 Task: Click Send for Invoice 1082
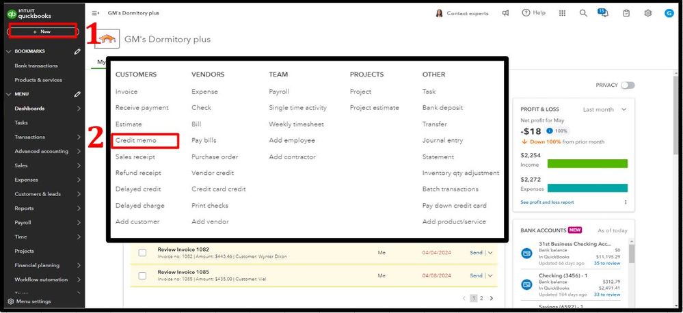(x=476, y=252)
